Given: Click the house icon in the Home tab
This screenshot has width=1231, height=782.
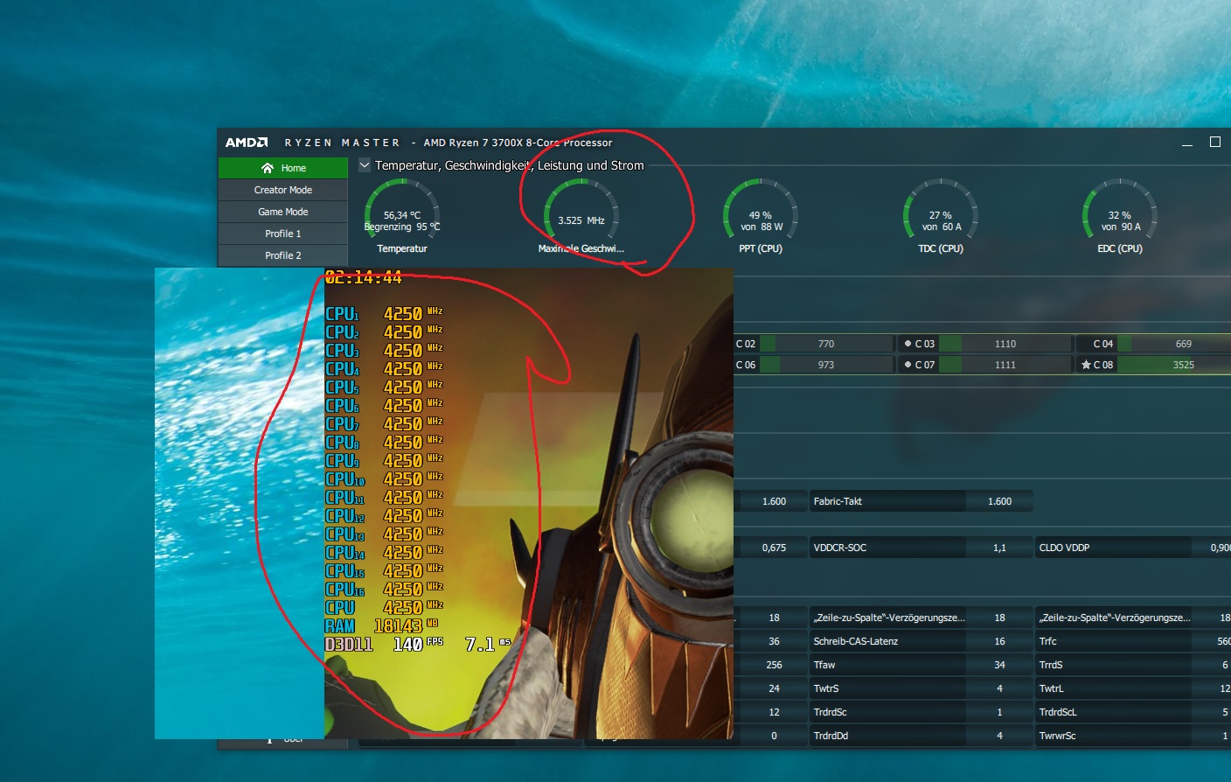Looking at the screenshot, I should pos(268,168).
